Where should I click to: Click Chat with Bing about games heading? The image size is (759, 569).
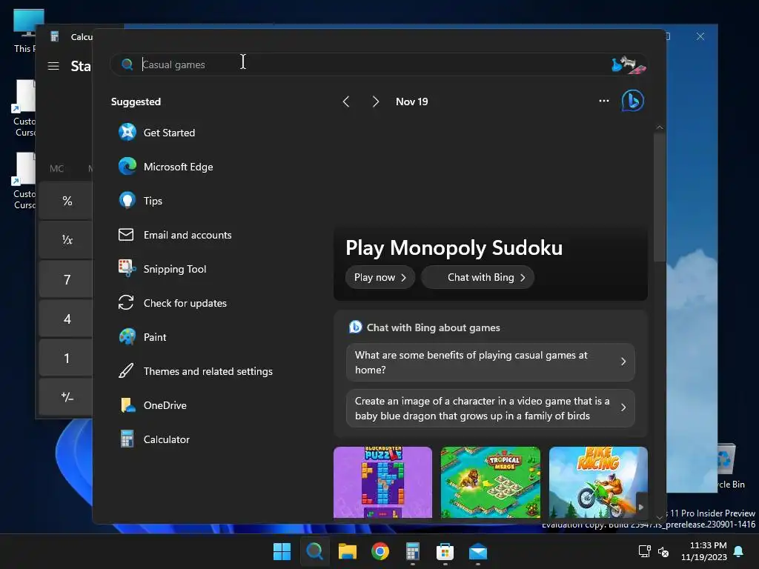433,327
